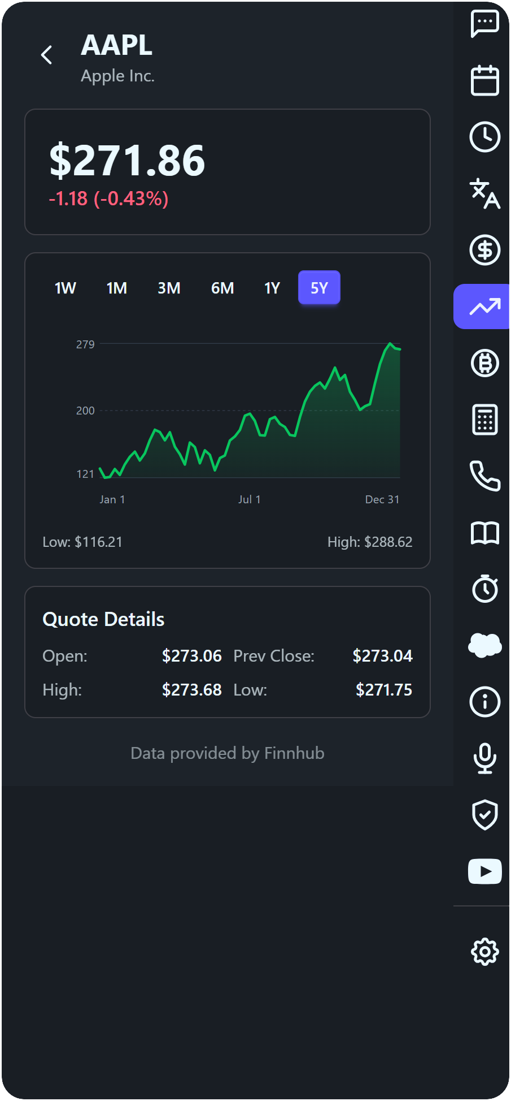Click the day High value $273.68
The height and width of the screenshot is (1101, 511).
point(192,690)
